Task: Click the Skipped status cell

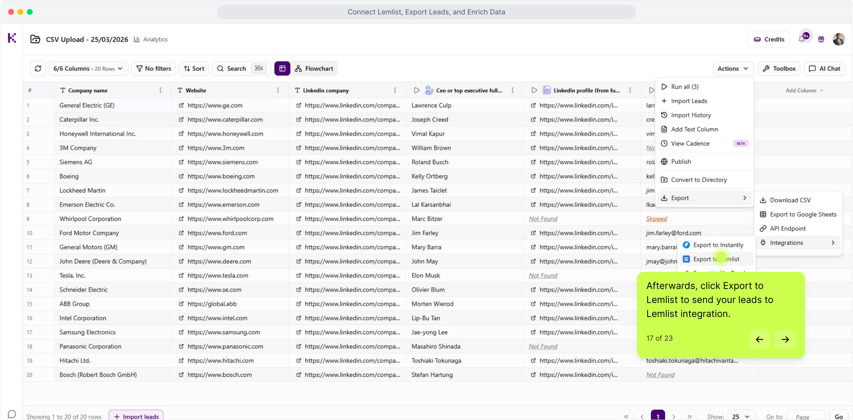Action: tap(656, 219)
